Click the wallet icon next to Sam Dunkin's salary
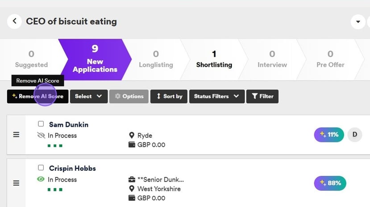This screenshot has width=370, height=207. pyautogui.click(x=132, y=145)
